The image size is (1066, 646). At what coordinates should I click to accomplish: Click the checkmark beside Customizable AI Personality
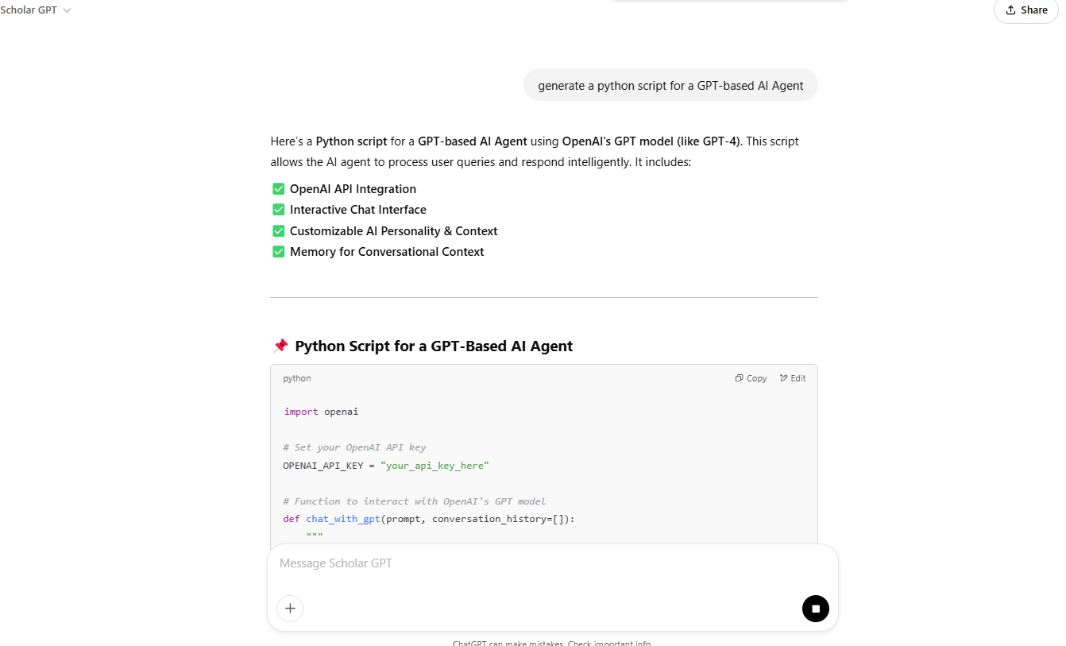pyautogui.click(x=279, y=231)
